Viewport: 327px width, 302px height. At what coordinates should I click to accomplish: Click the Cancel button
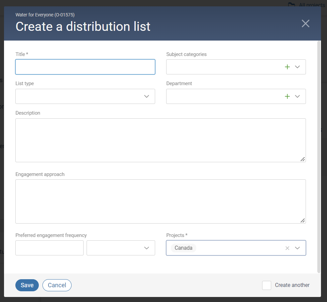click(x=57, y=285)
